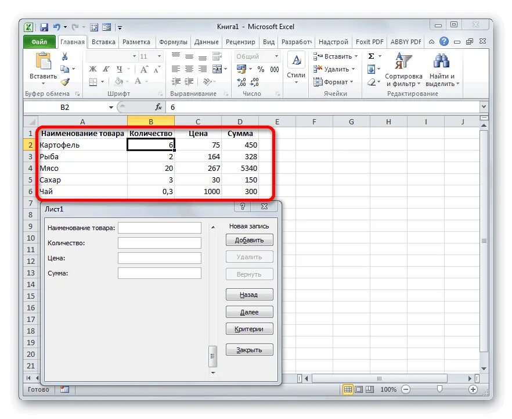Click the font color A icon
The width and height of the screenshot is (512, 419).
tap(138, 81)
